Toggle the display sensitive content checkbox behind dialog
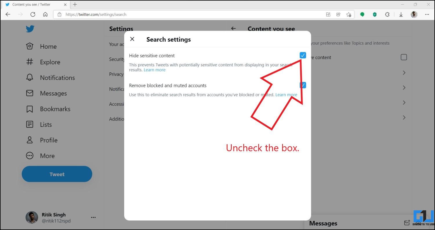The image size is (435, 230). click(x=404, y=57)
